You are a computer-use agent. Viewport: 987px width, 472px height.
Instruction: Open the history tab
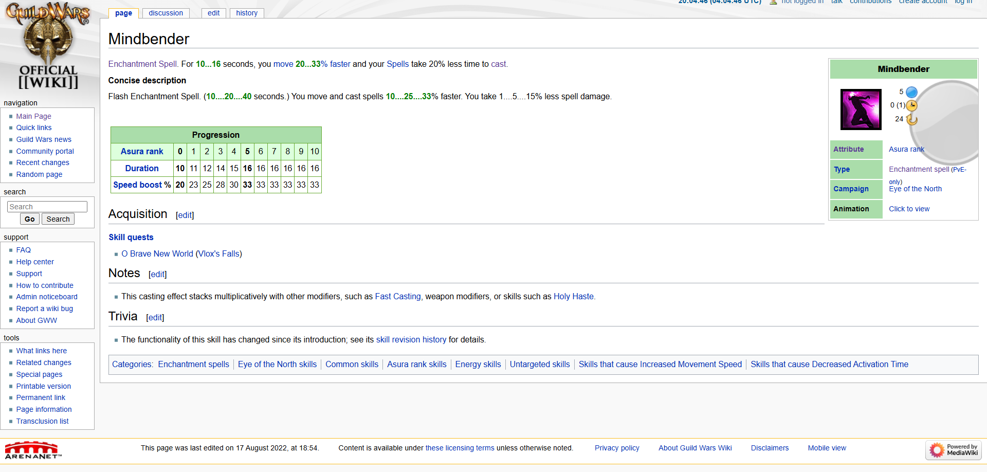247,13
